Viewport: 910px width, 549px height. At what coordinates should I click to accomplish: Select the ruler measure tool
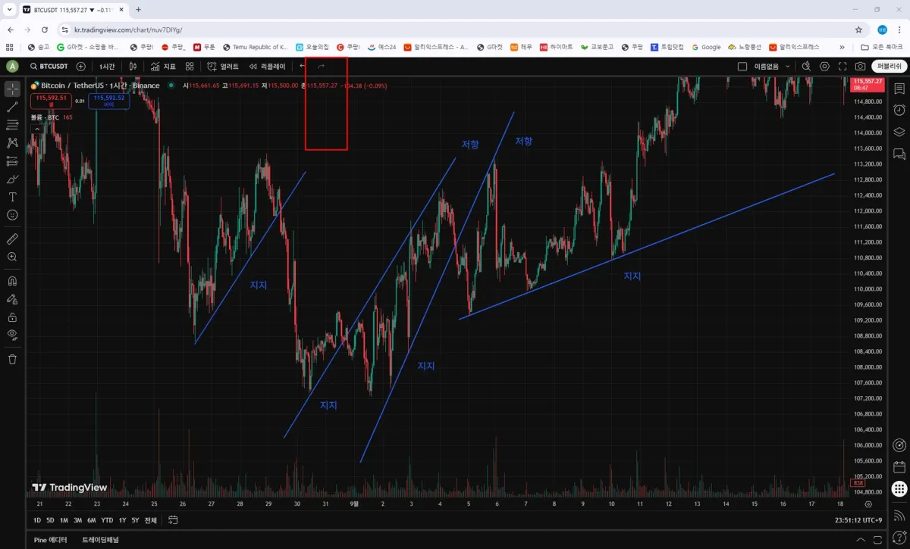pyautogui.click(x=12, y=239)
